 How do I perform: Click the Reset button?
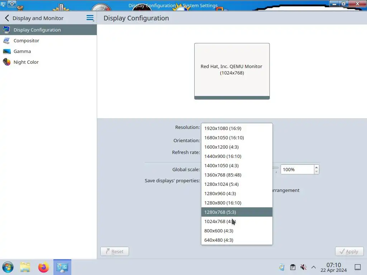click(115, 251)
